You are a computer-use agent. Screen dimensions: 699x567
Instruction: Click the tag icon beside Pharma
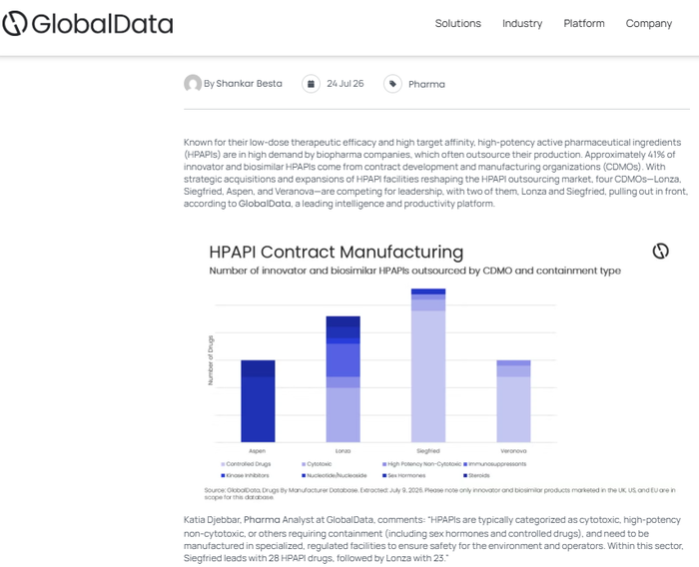coord(392,84)
